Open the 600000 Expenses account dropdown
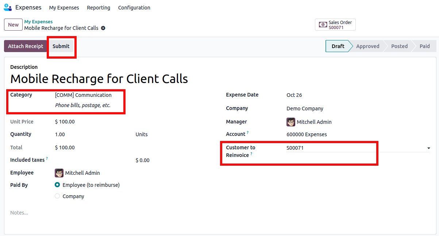 pos(307,134)
